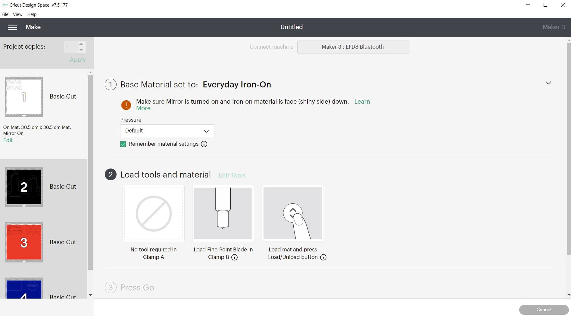
Task: Select mat 2 black thumbnail
Action: coord(24,187)
